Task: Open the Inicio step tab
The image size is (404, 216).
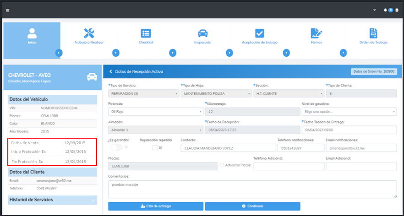Action: [32, 40]
